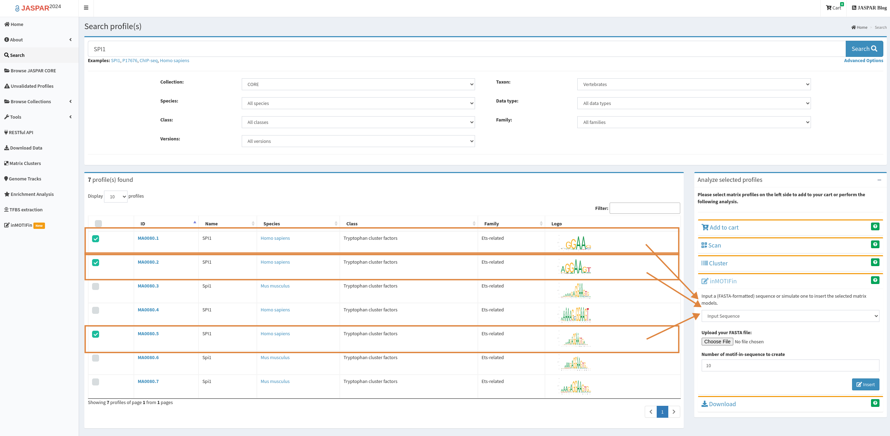Collapse the Analyze selected profiles panel
Image resolution: width=890 pixels, height=436 pixels.
coord(879,180)
